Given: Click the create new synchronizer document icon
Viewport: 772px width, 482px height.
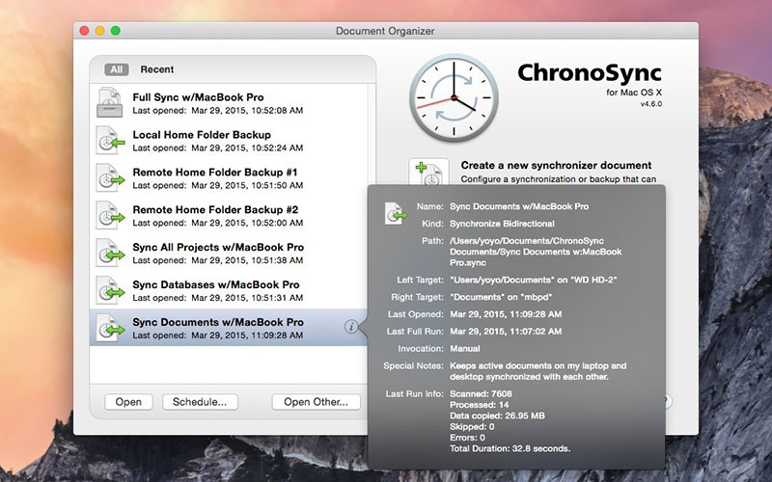Looking at the screenshot, I should 428,173.
